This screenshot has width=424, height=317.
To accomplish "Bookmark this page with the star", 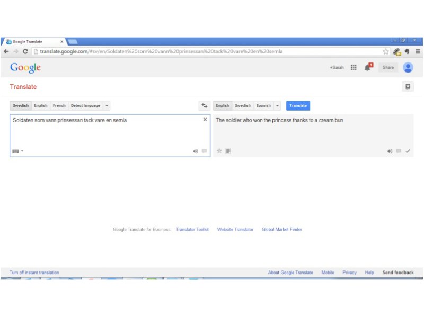I will pos(386,51).
